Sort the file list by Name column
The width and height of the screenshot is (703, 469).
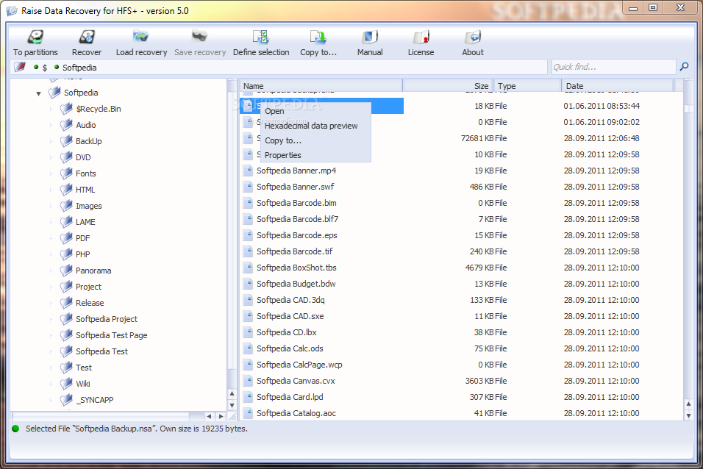321,85
